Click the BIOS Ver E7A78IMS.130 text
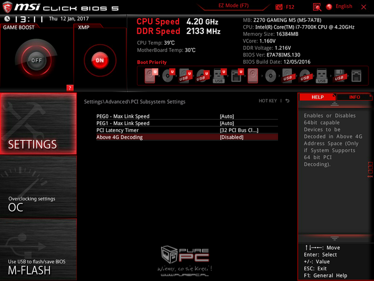 271,55
